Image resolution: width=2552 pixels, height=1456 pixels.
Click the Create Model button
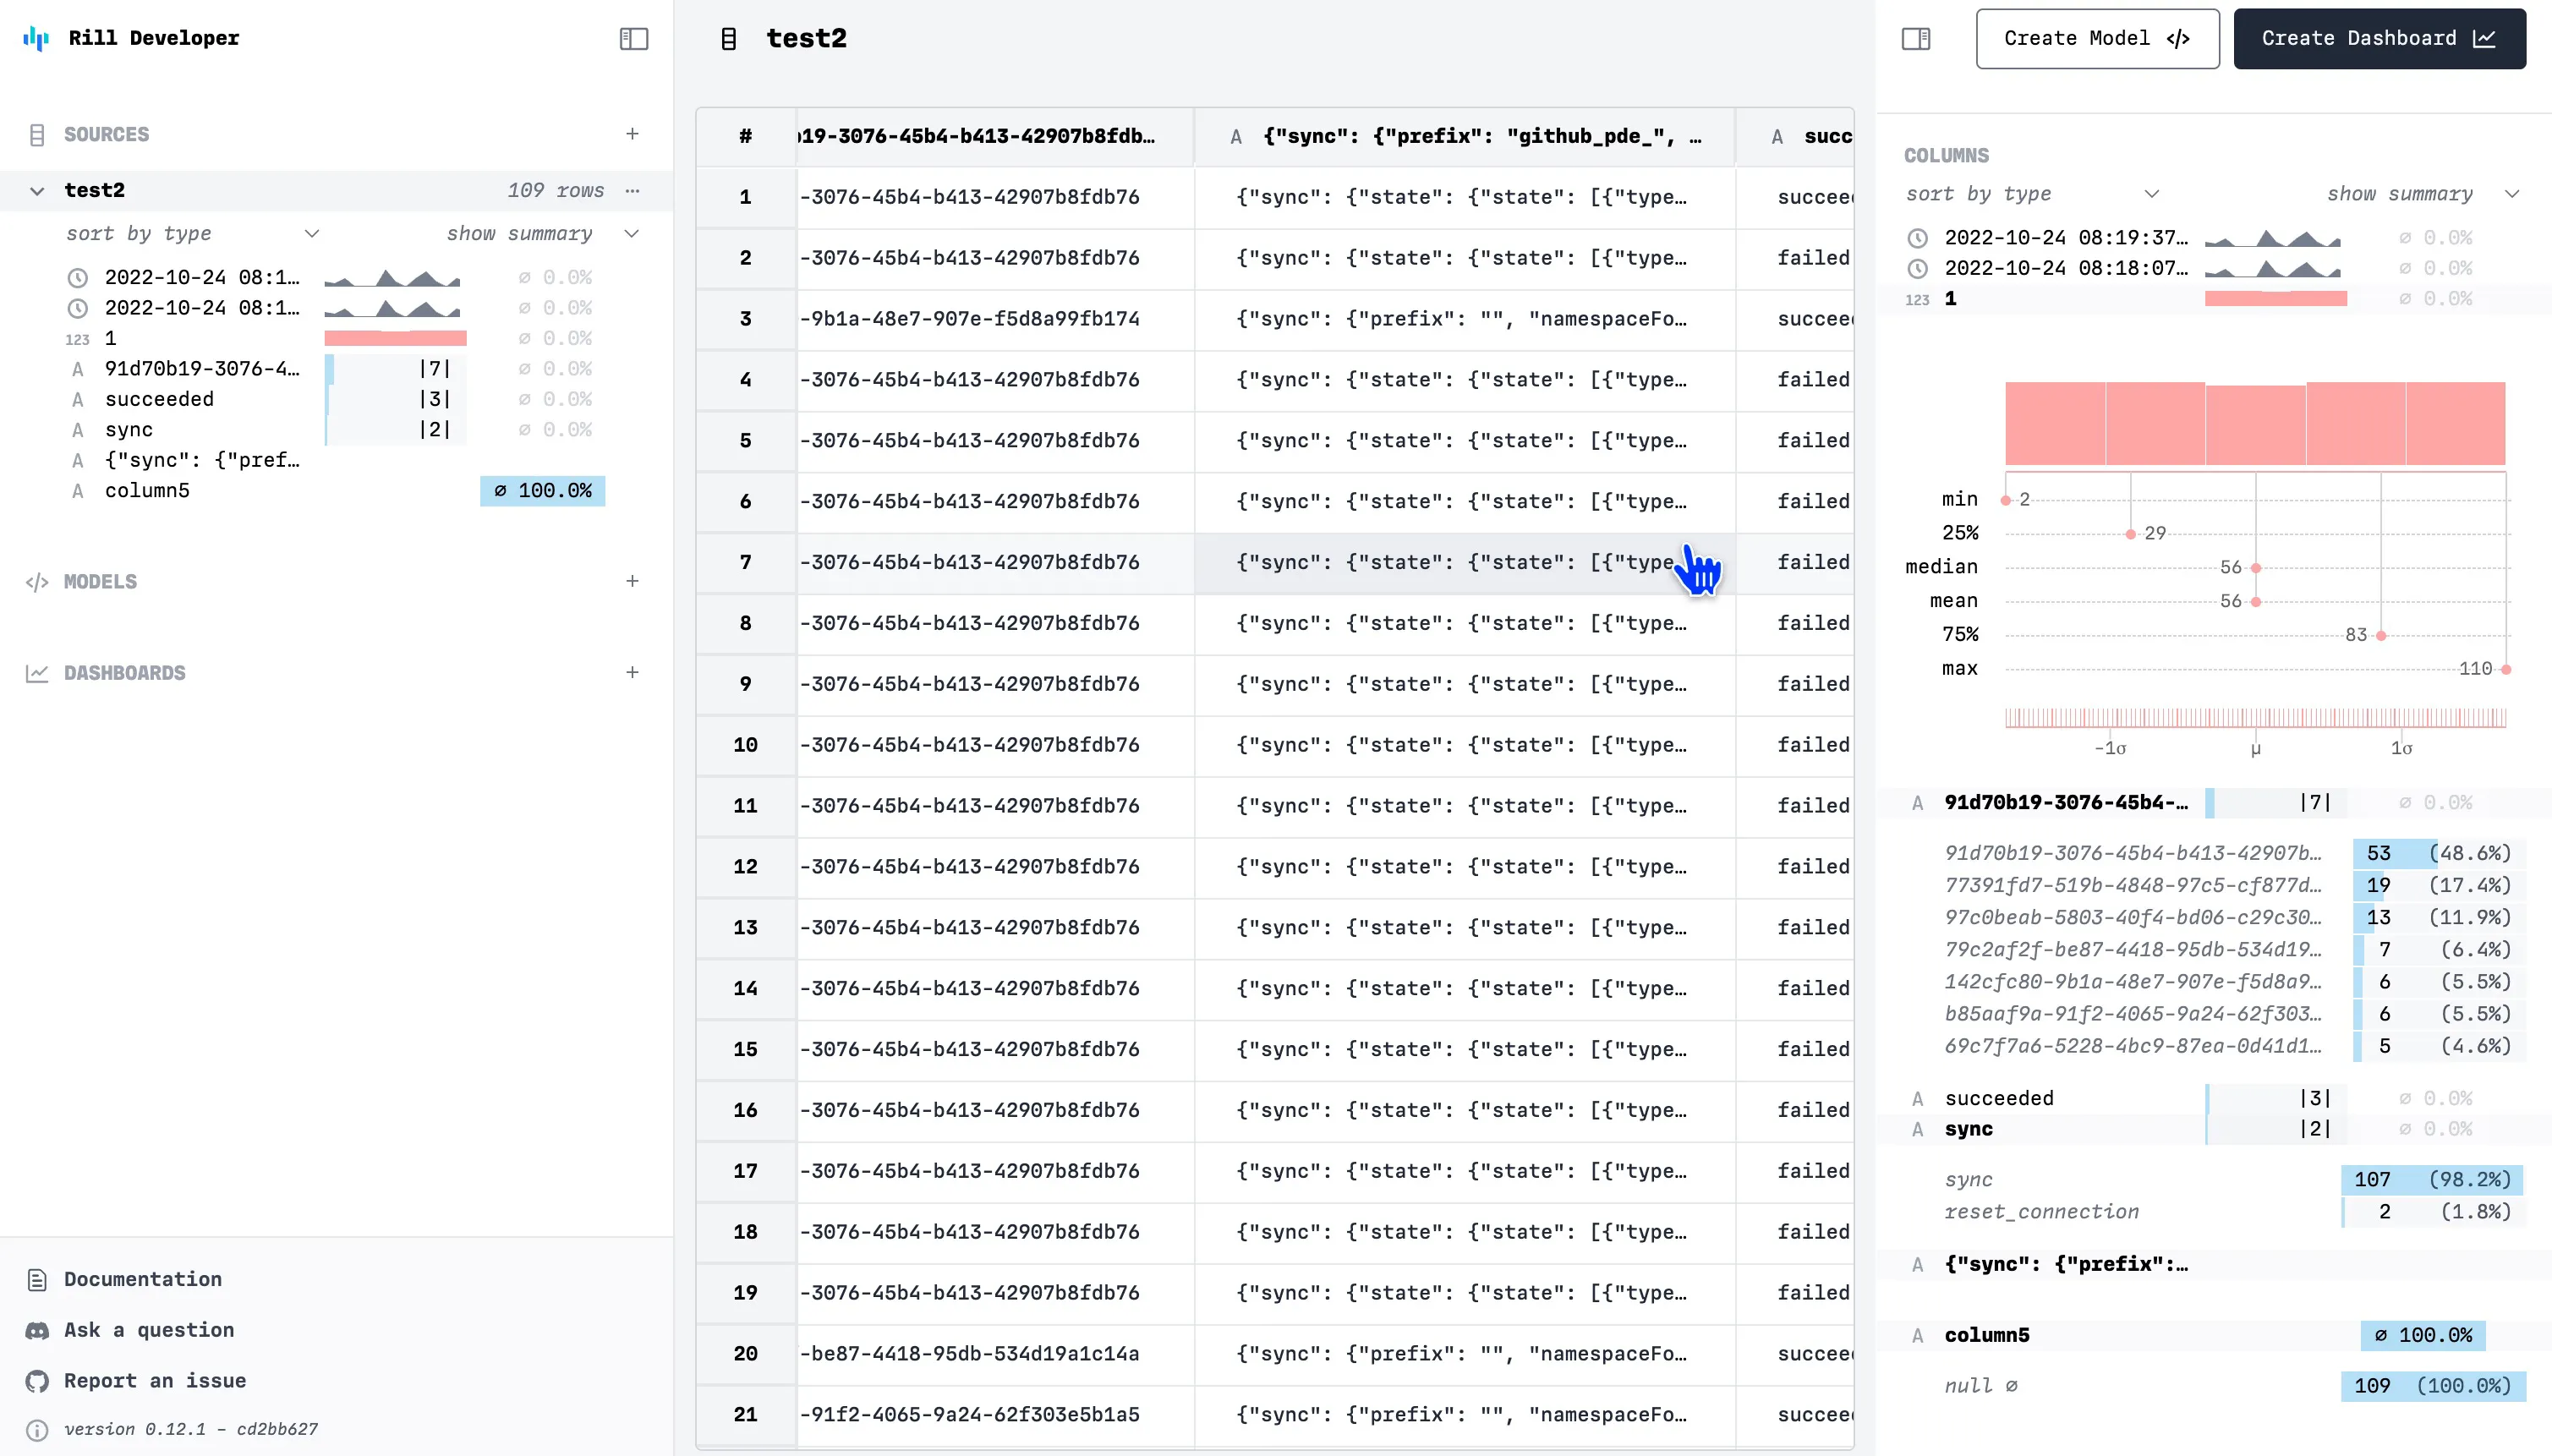pyautogui.click(x=2097, y=39)
